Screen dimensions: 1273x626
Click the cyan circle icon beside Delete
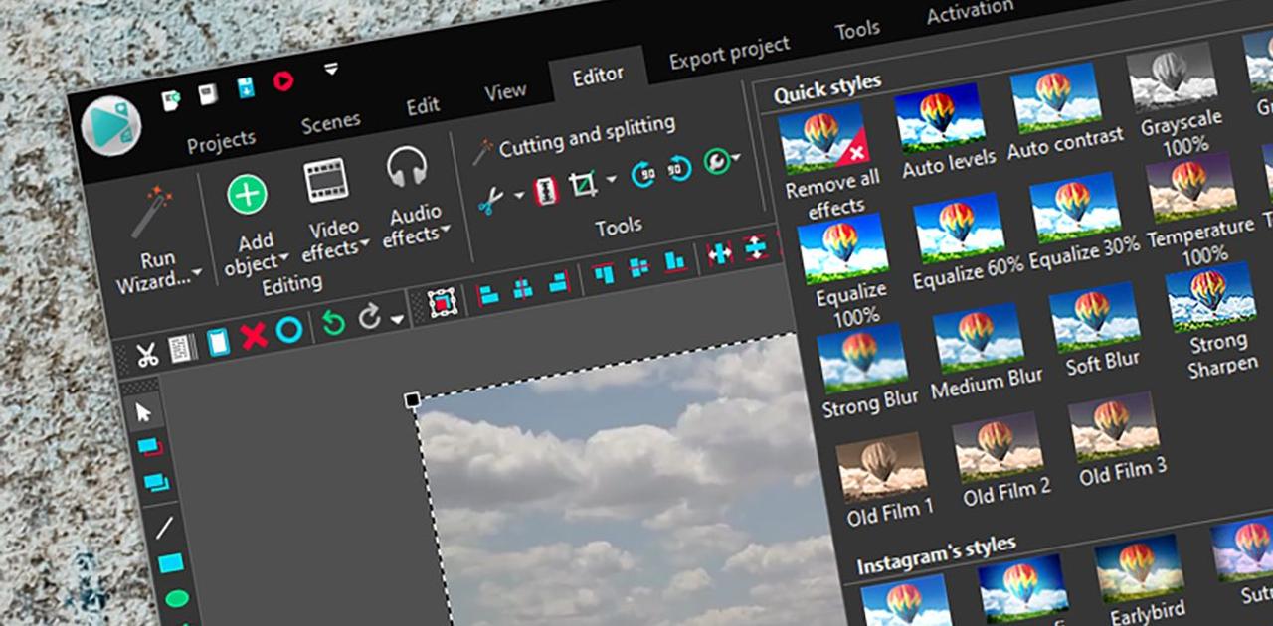[288, 330]
